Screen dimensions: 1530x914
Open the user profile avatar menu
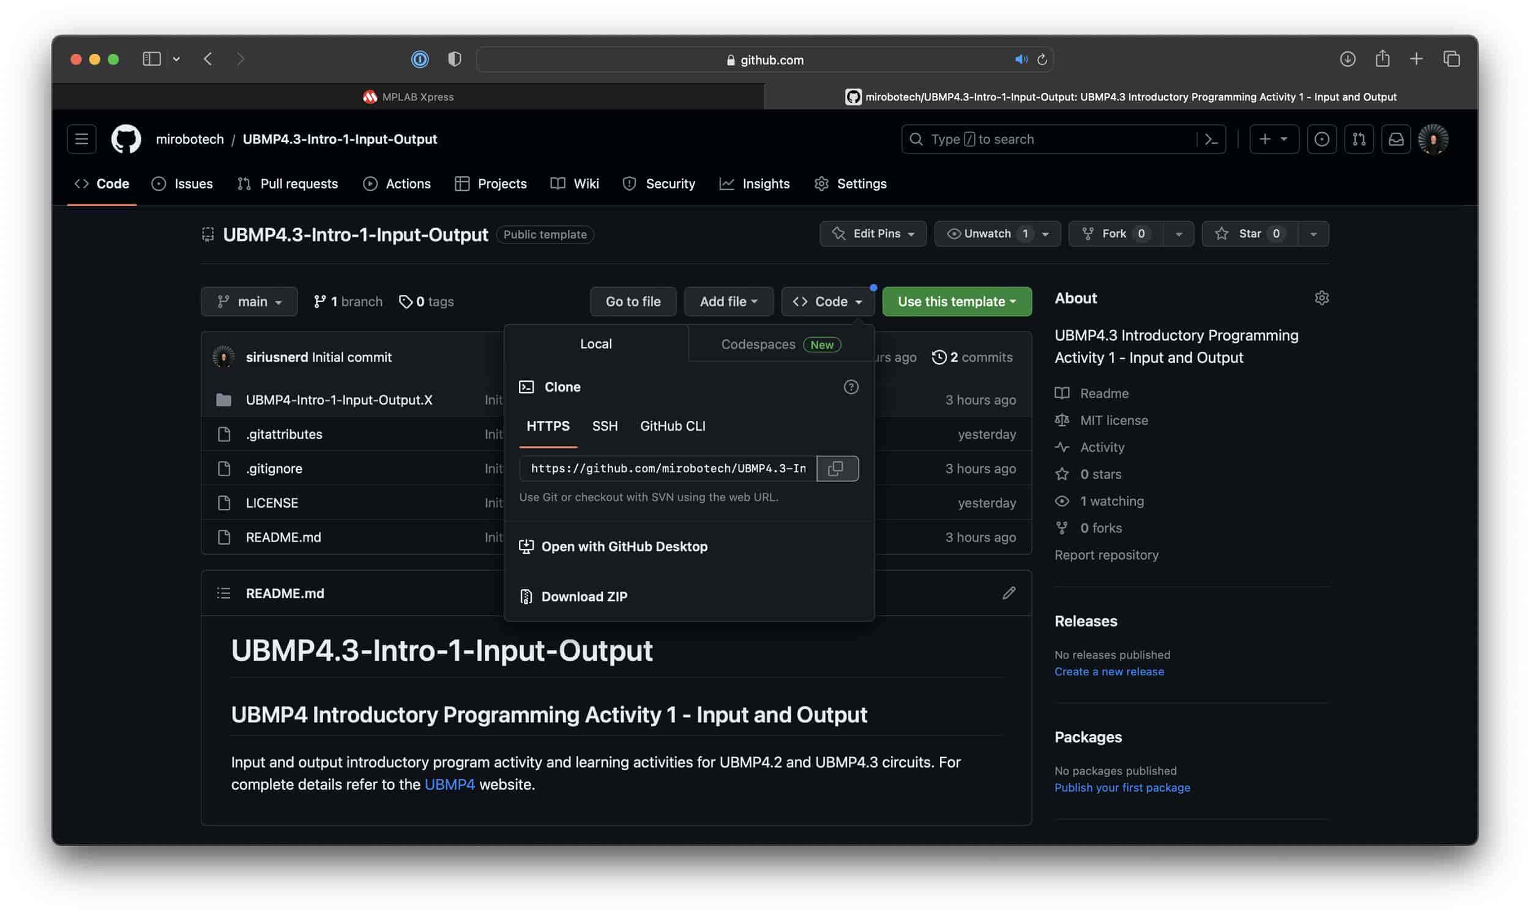(1433, 139)
